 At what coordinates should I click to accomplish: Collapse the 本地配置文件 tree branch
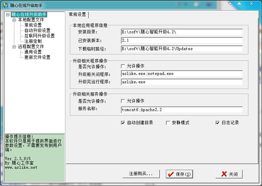point(14,20)
